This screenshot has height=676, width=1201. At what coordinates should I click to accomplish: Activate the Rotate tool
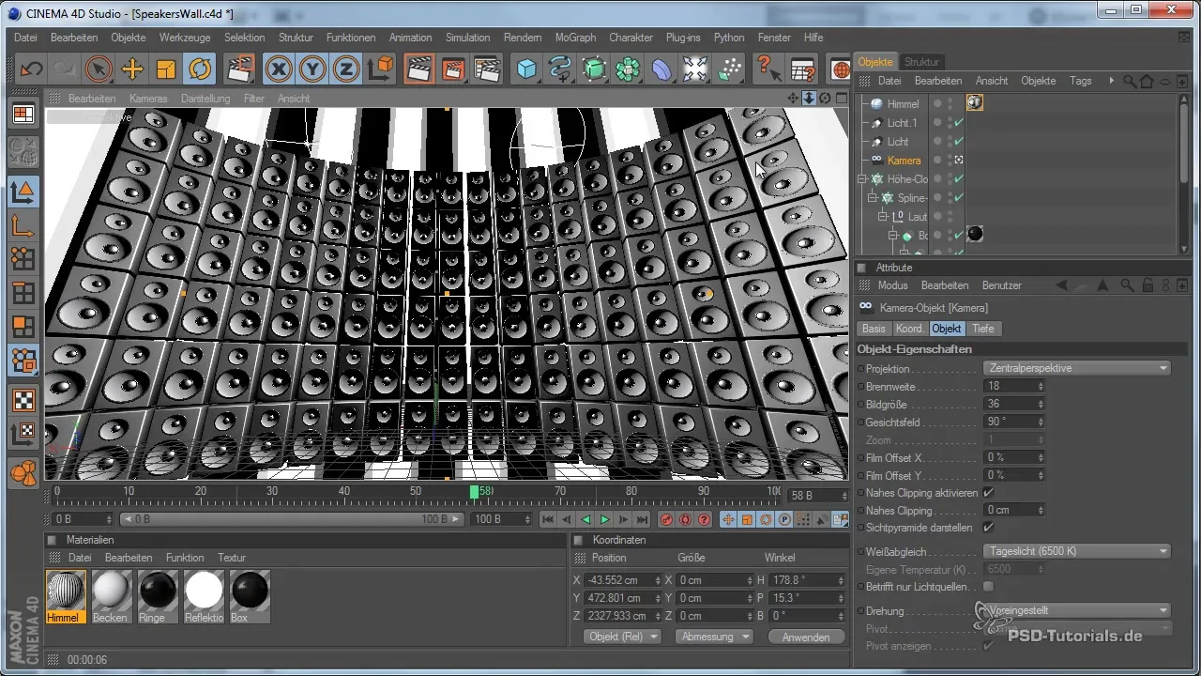(200, 69)
